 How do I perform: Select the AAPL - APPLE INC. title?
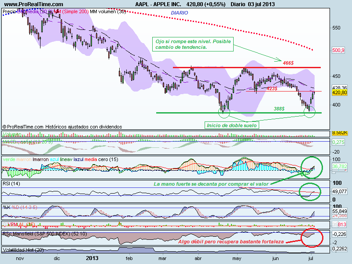(158, 4)
